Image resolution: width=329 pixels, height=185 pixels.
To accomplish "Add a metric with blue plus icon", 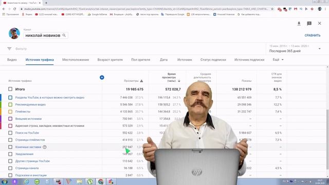I will click(x=102, y=78).
